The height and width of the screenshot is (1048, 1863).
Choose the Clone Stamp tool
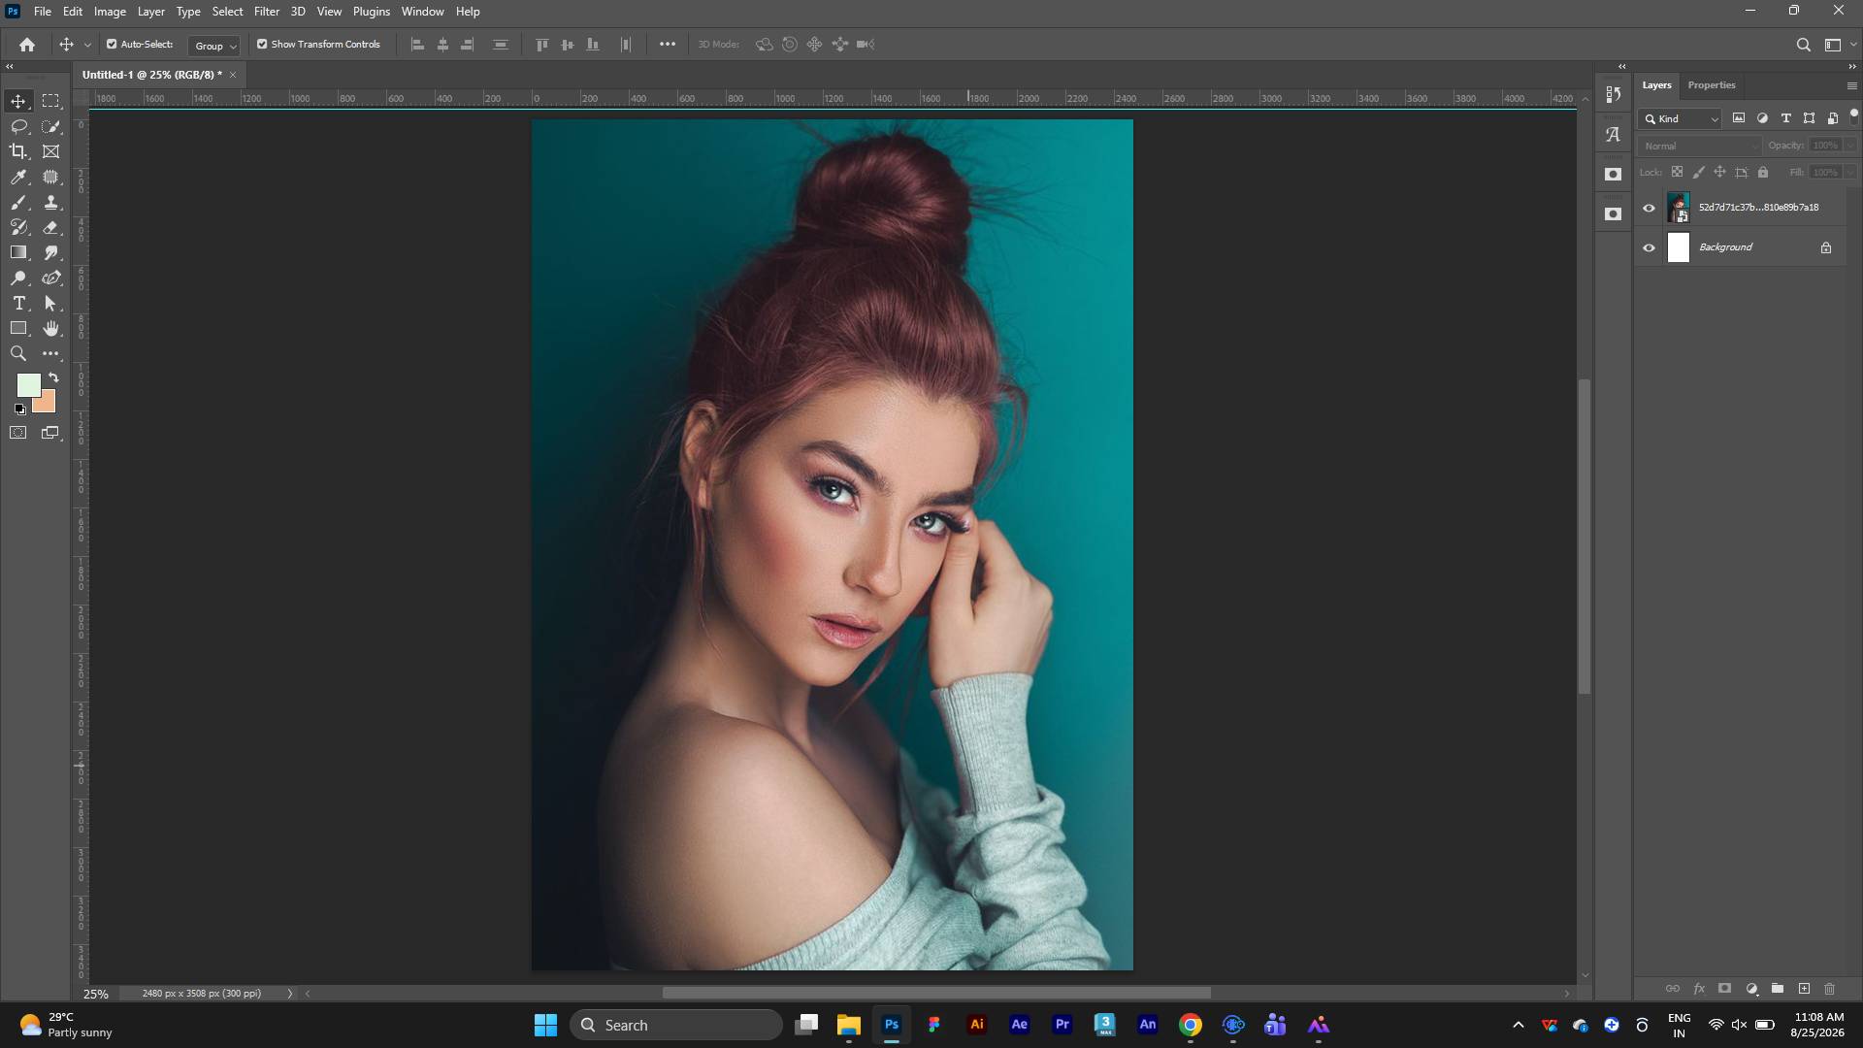(51, 202)
